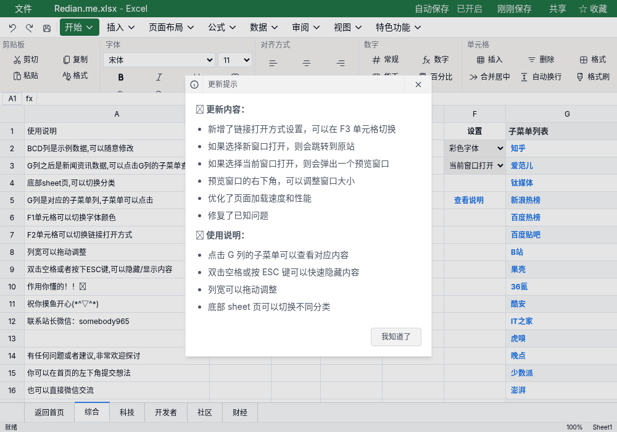Image resolution: width=617 pixels, height=432 pixels.
Task: Expand the 数据 menu
Action: pyautogui.click(x=263, y=27)
